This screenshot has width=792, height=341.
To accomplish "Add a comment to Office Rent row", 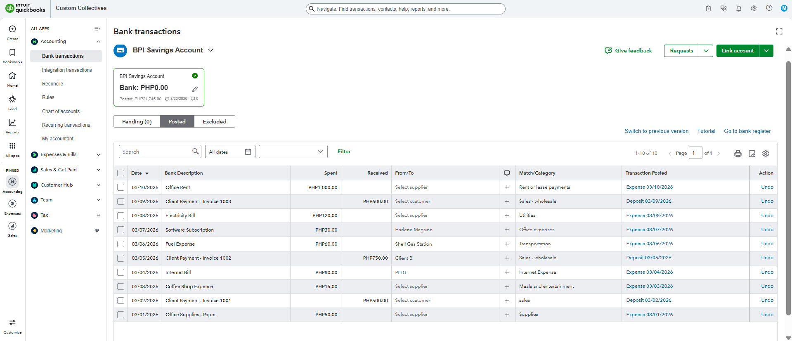I will (x=507, y=187).
